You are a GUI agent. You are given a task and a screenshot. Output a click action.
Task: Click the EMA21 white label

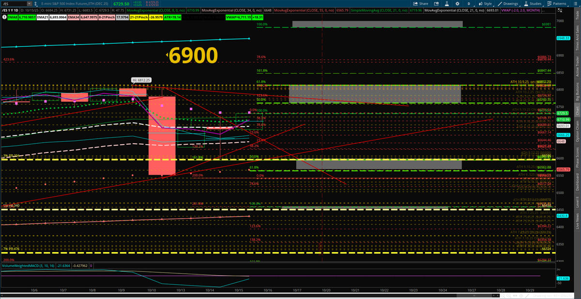pos(43,17)
